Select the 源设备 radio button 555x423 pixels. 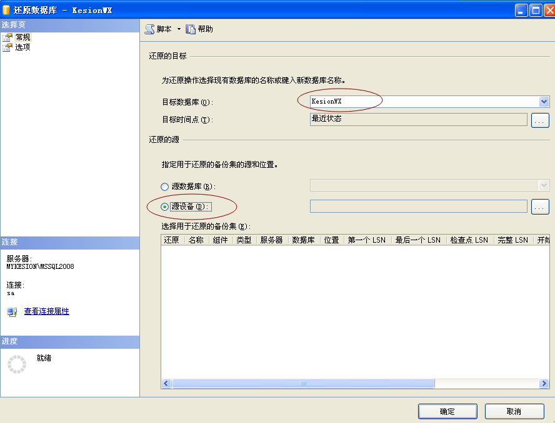(165, 207)
